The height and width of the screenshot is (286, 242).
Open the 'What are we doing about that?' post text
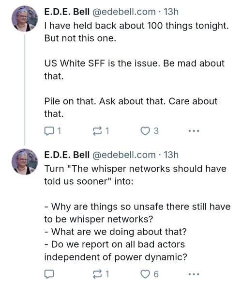[116, 232]
